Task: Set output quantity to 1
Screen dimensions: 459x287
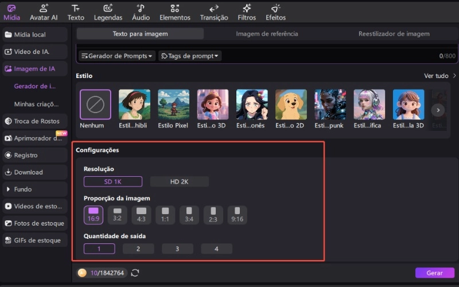Action: tap(99, 249)
